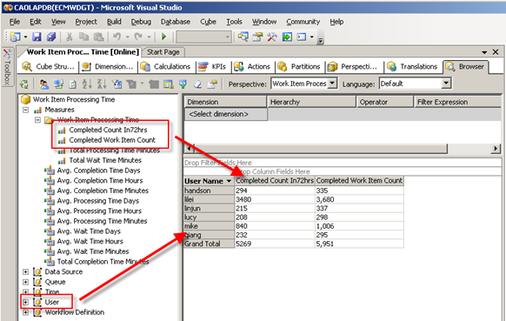
Task: Open the Community menu
Action: [x=303, y=22]
